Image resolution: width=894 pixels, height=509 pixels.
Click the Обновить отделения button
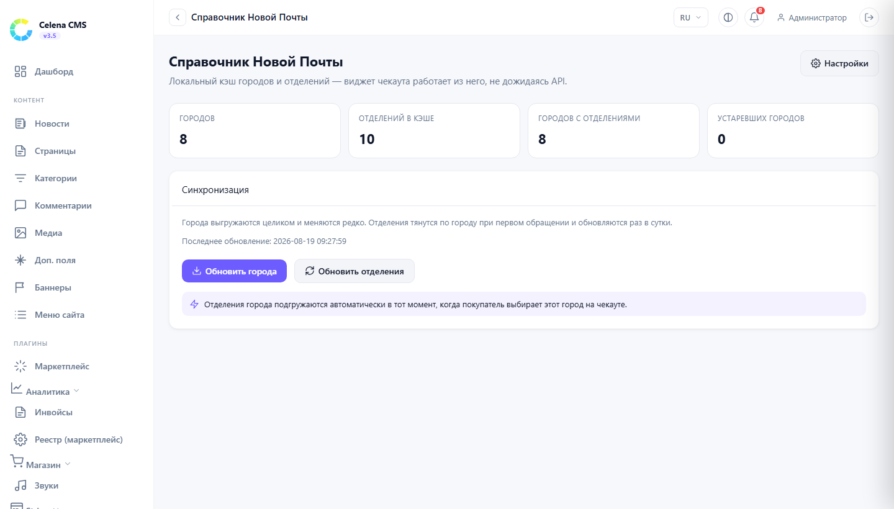[354, 271]
